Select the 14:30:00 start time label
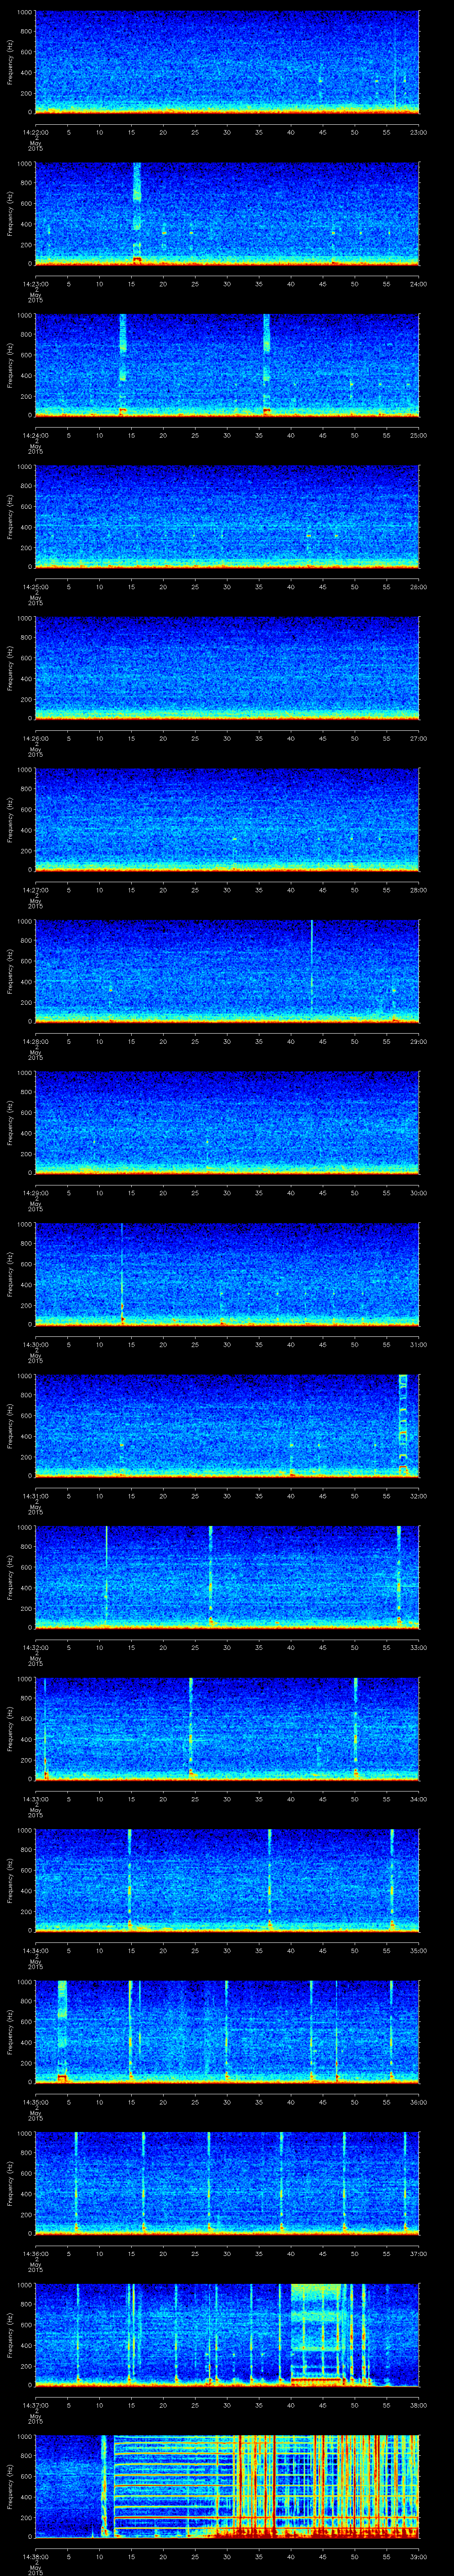Viewport: 454px width, 2576px height. [x=35, y=1344]
